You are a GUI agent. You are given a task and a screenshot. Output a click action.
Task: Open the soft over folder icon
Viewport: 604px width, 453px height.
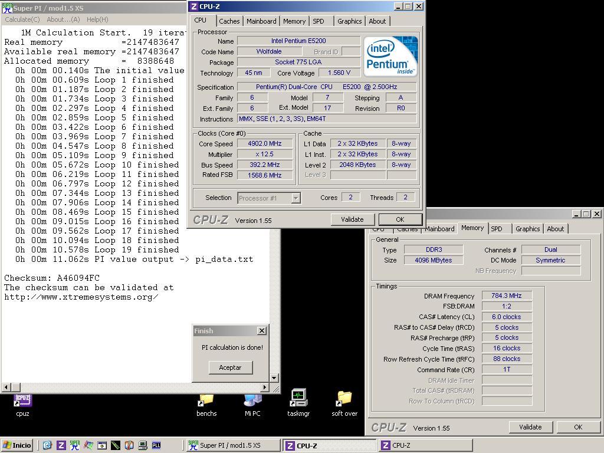tap(344, 399)
